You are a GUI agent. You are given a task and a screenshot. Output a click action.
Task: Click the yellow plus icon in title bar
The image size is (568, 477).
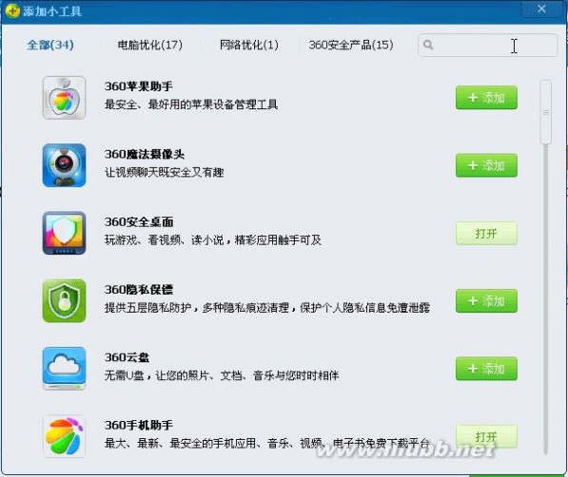coord(12,10)
